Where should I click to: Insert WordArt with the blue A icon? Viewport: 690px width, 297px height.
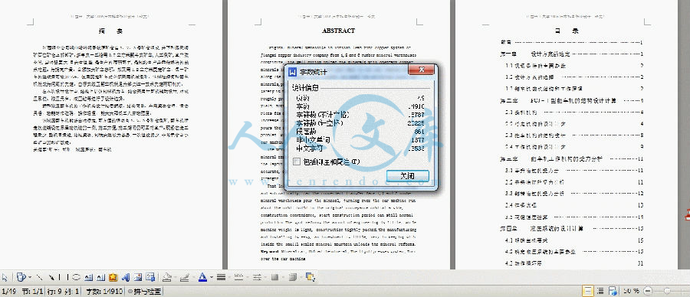(x=126, y=277)
